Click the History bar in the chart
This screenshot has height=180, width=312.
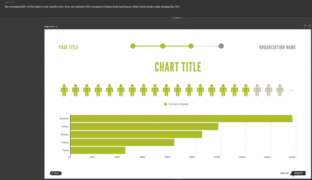pyautogui.click(x=122, y=142)
